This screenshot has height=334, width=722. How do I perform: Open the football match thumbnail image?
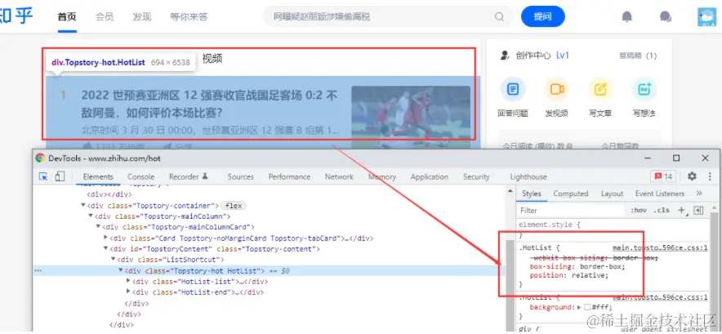click(411, 115)
